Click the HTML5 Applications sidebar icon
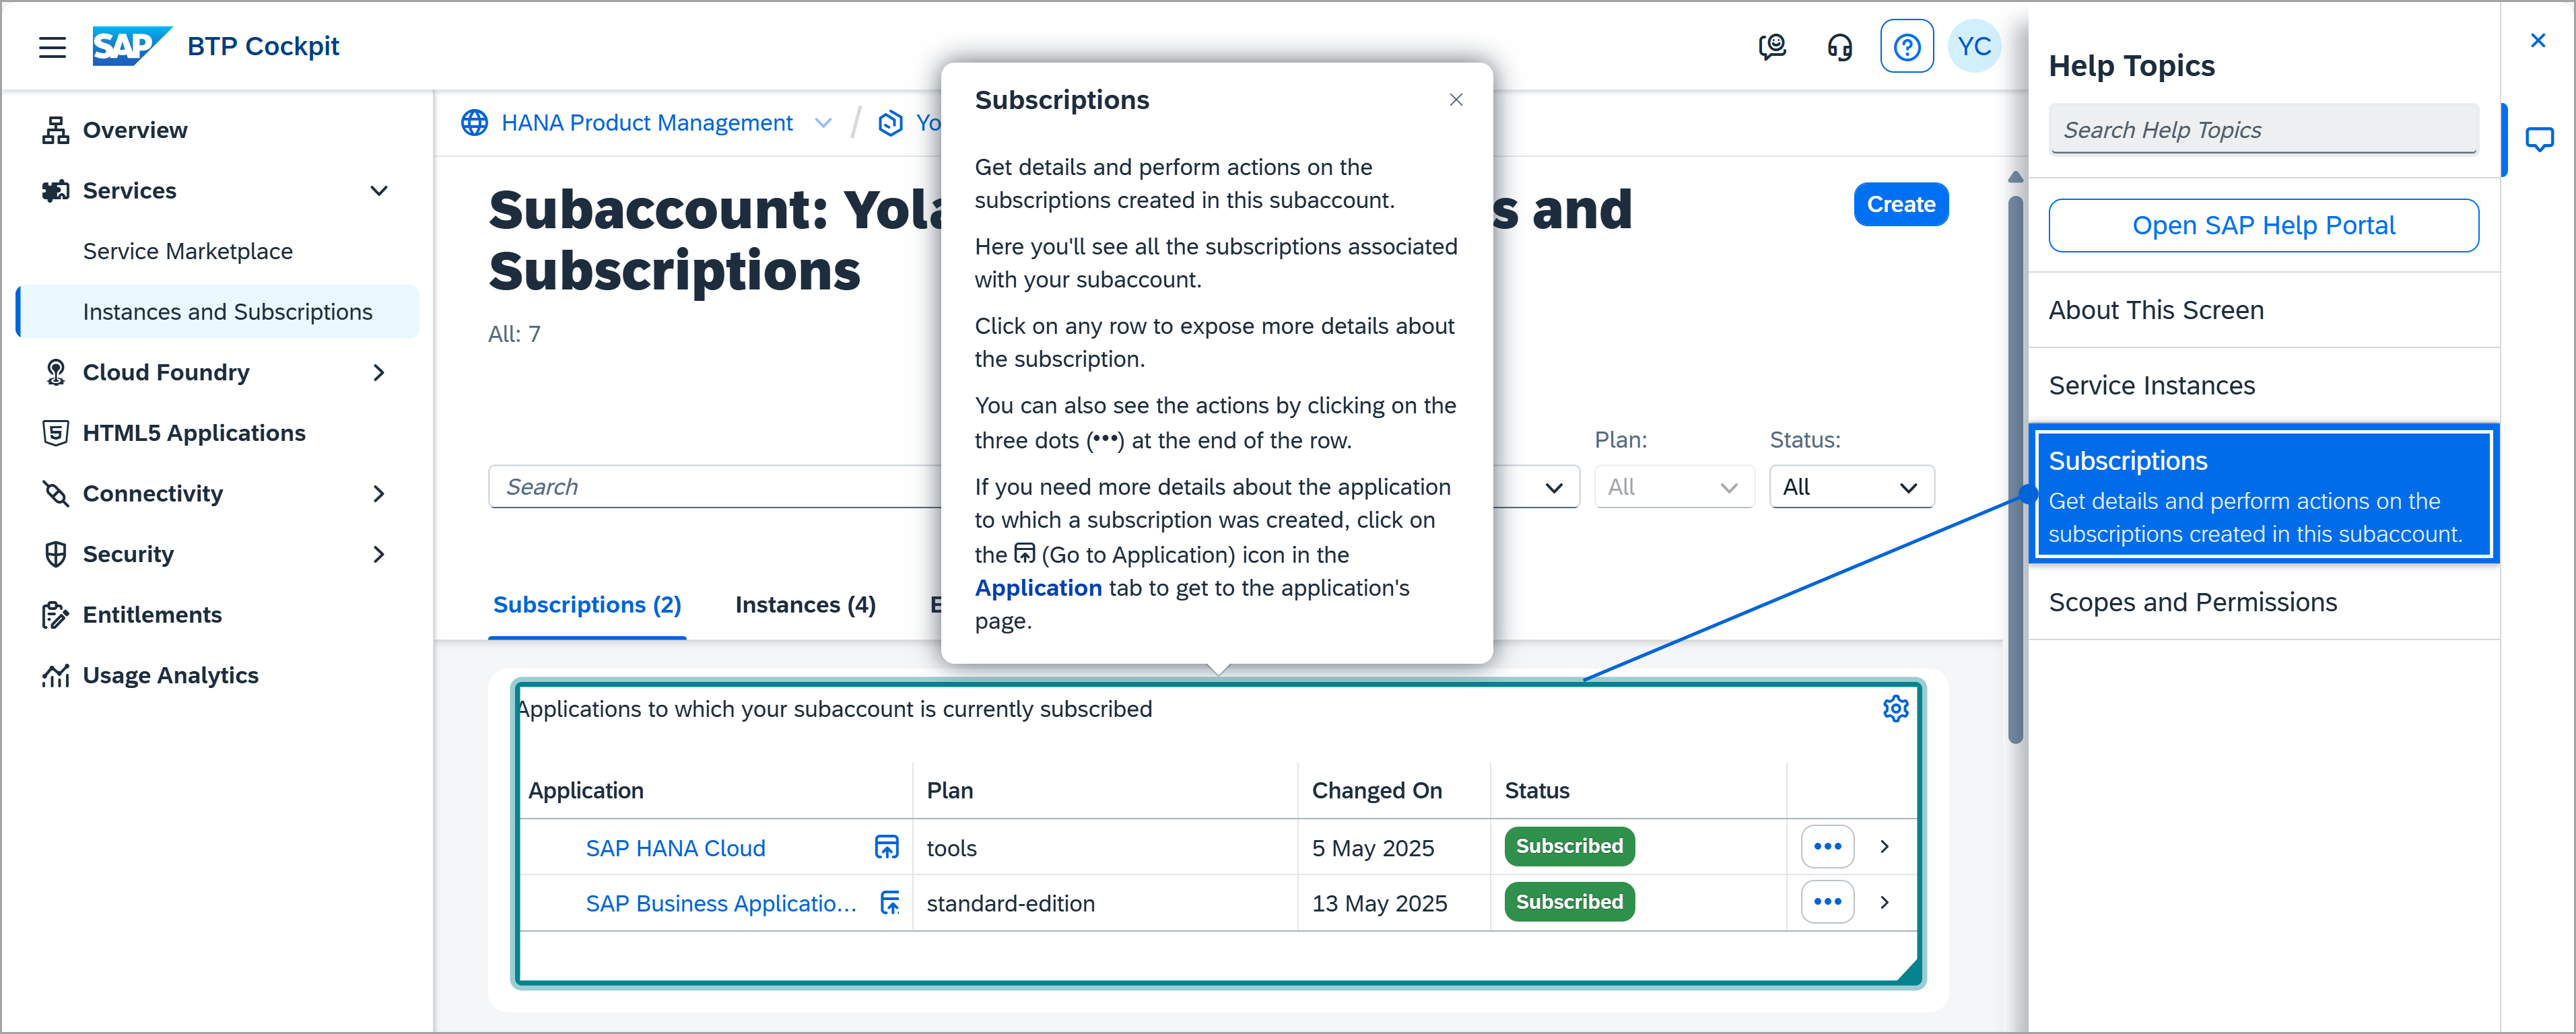This screenshot has width=2576, height=1034. click(56, 432)
